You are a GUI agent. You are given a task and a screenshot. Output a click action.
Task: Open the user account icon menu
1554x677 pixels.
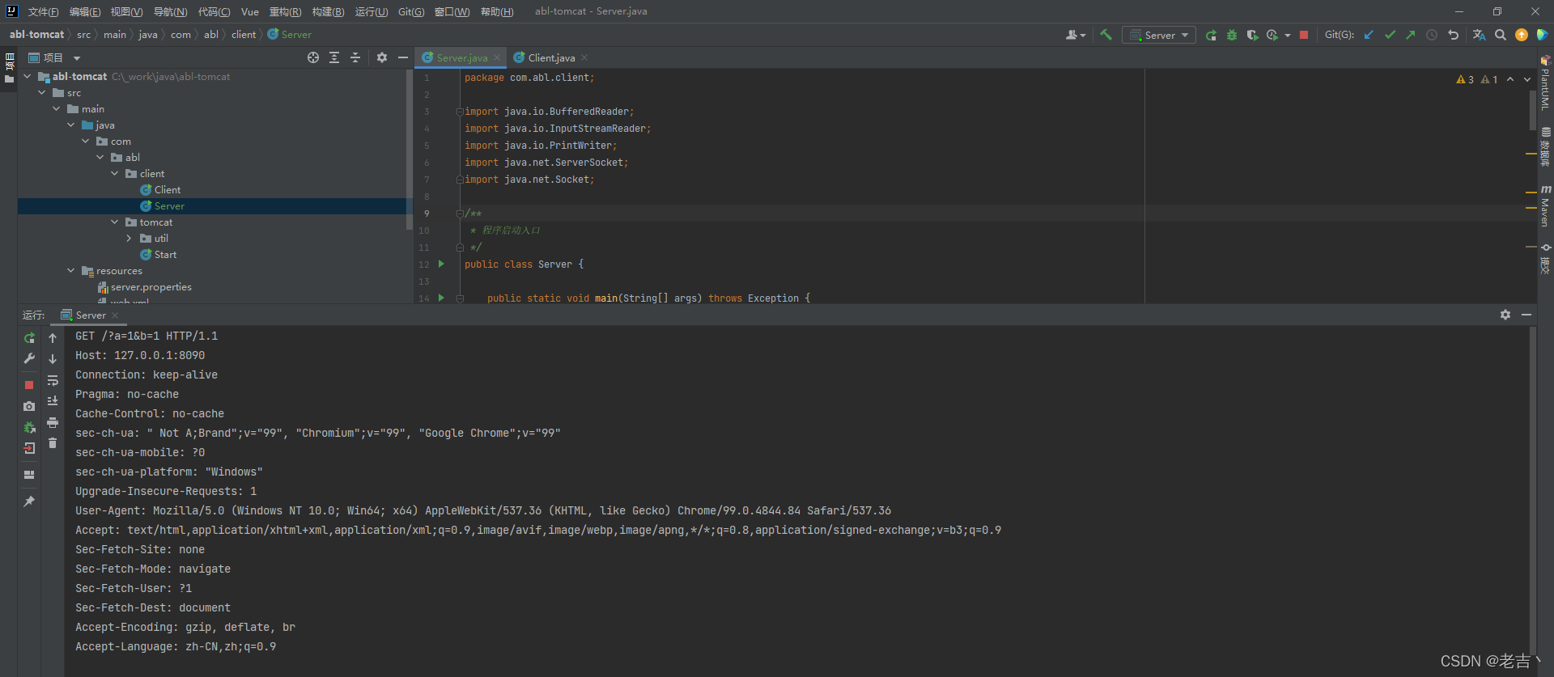1076,35
